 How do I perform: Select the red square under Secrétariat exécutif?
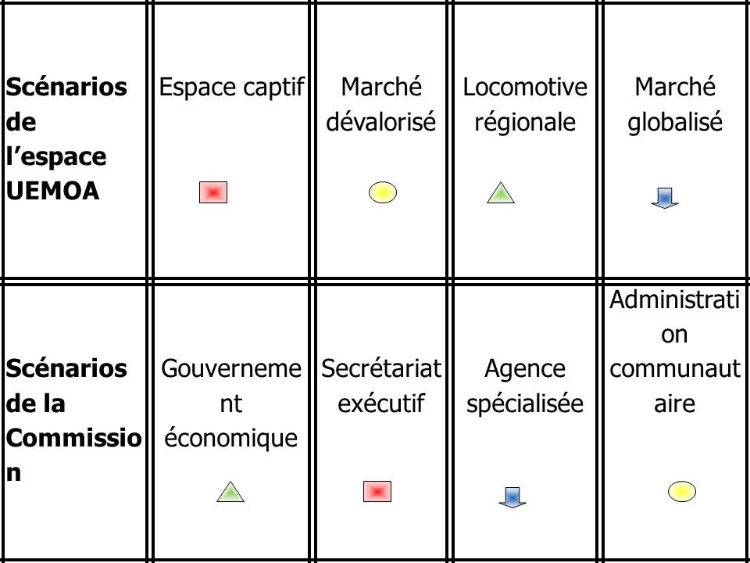click(377, 492)
